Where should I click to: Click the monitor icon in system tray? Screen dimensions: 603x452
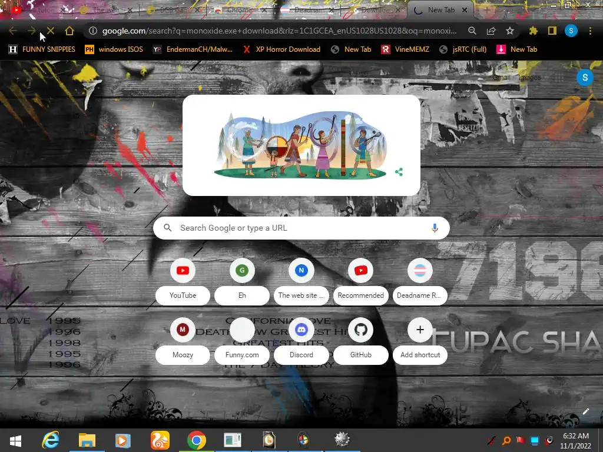(535, 440)
